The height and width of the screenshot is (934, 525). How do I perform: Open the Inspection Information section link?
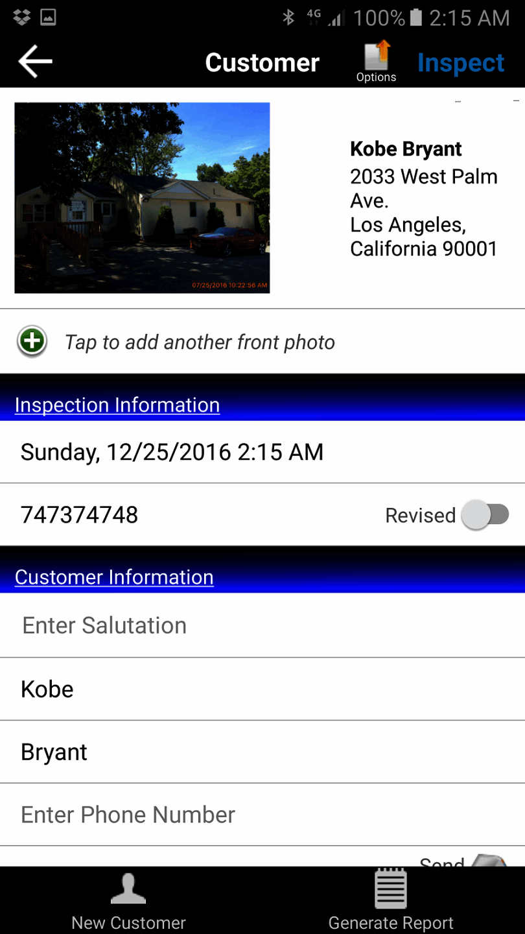(x=117, y=405)
